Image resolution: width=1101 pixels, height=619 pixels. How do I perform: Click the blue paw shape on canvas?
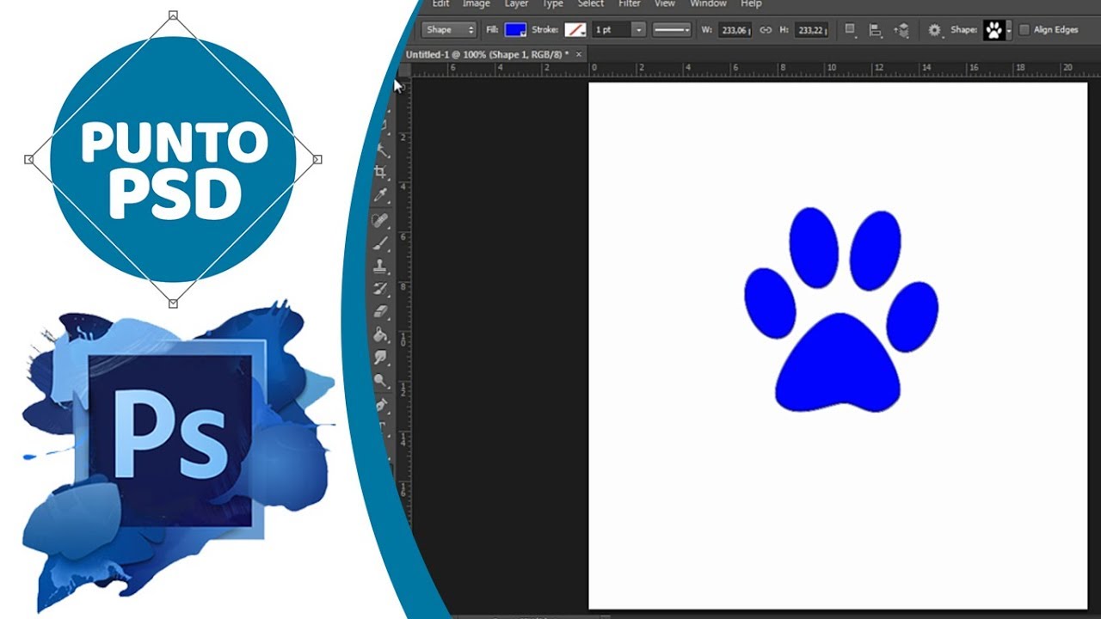point(839,361)
